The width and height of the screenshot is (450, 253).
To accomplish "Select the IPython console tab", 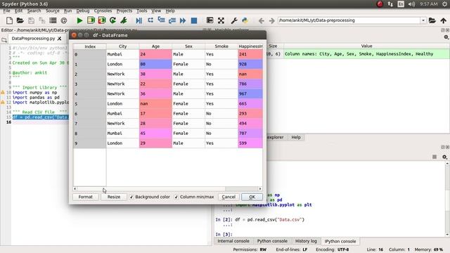I will click(x=340, y=241).
